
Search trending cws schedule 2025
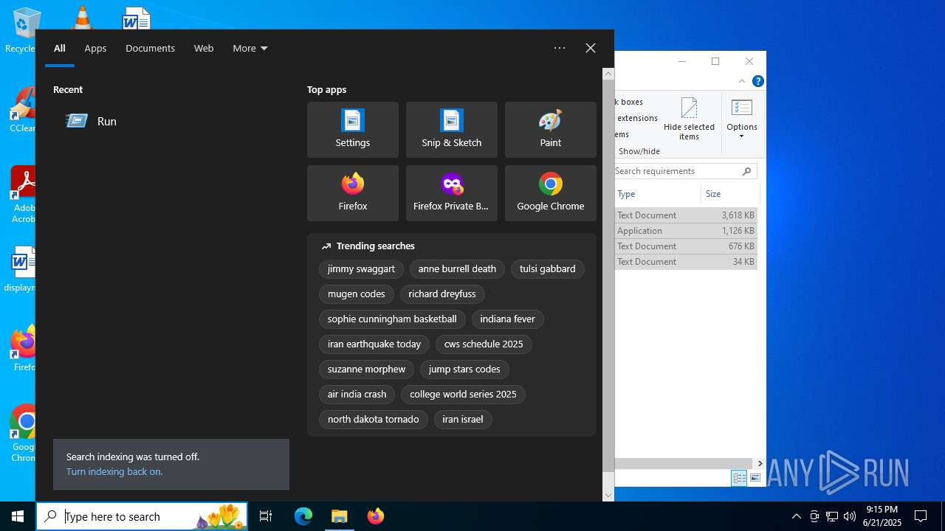tap(484, 344)
